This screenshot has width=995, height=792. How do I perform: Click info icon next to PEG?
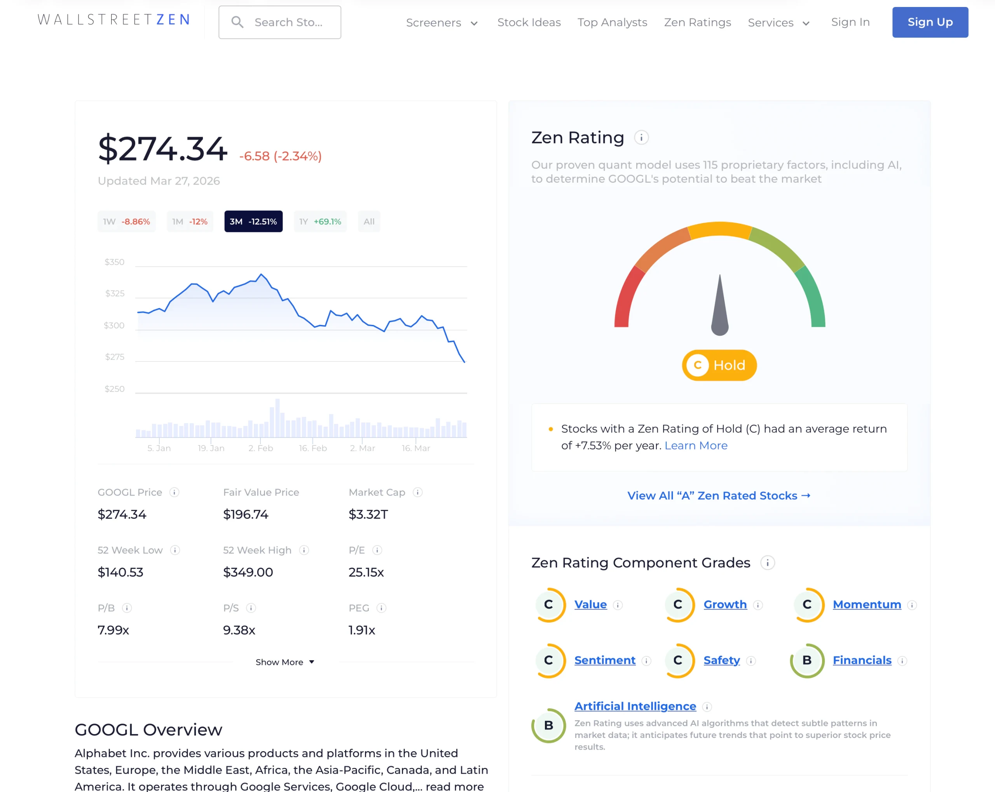[381, 608]
